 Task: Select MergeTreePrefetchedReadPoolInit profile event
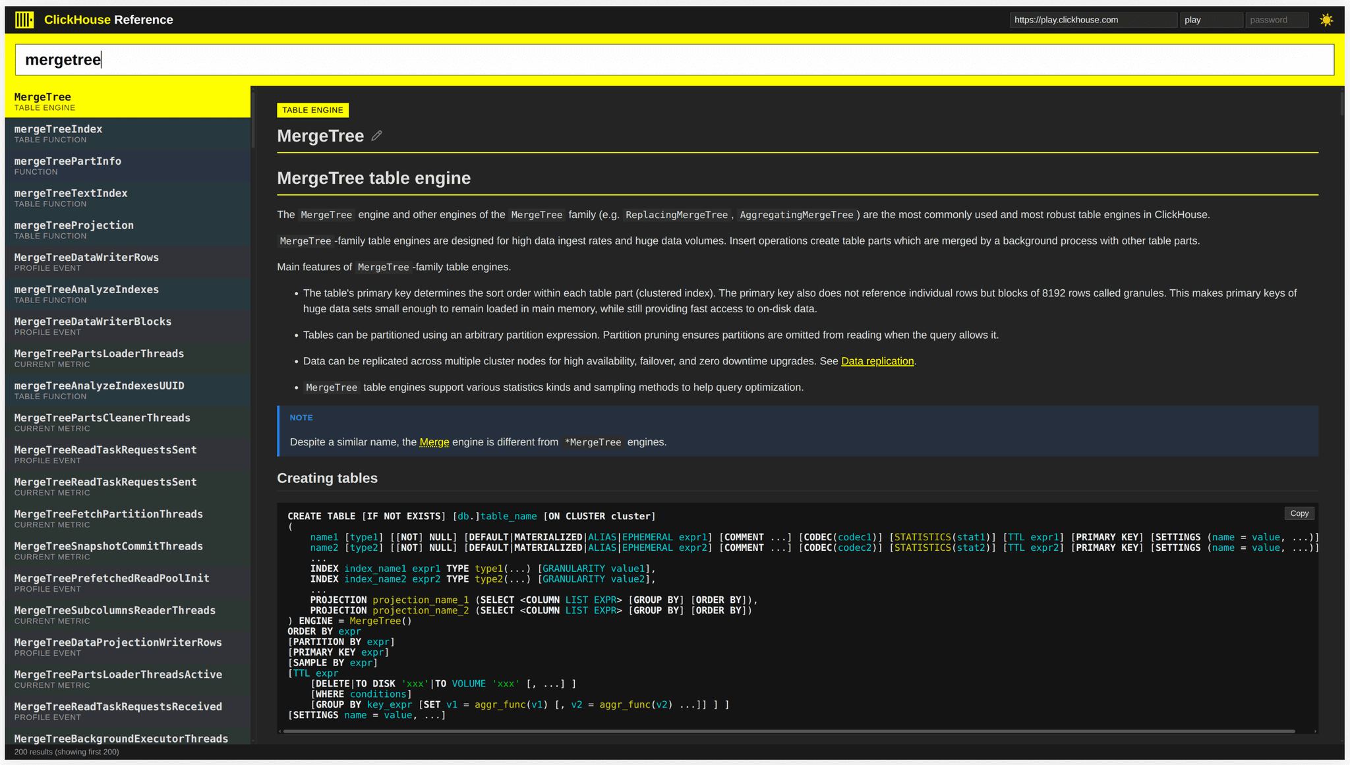[127, 583]
